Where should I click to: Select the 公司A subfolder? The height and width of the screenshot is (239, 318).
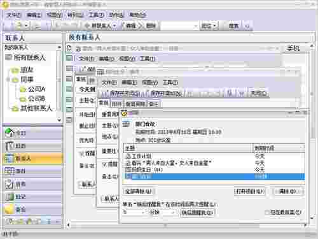(x=37, y=89)
